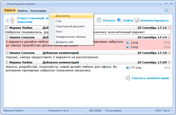The height and width of the screenshot is (115, 176).
Task: Click the Печать link
Action: (109, 21)
